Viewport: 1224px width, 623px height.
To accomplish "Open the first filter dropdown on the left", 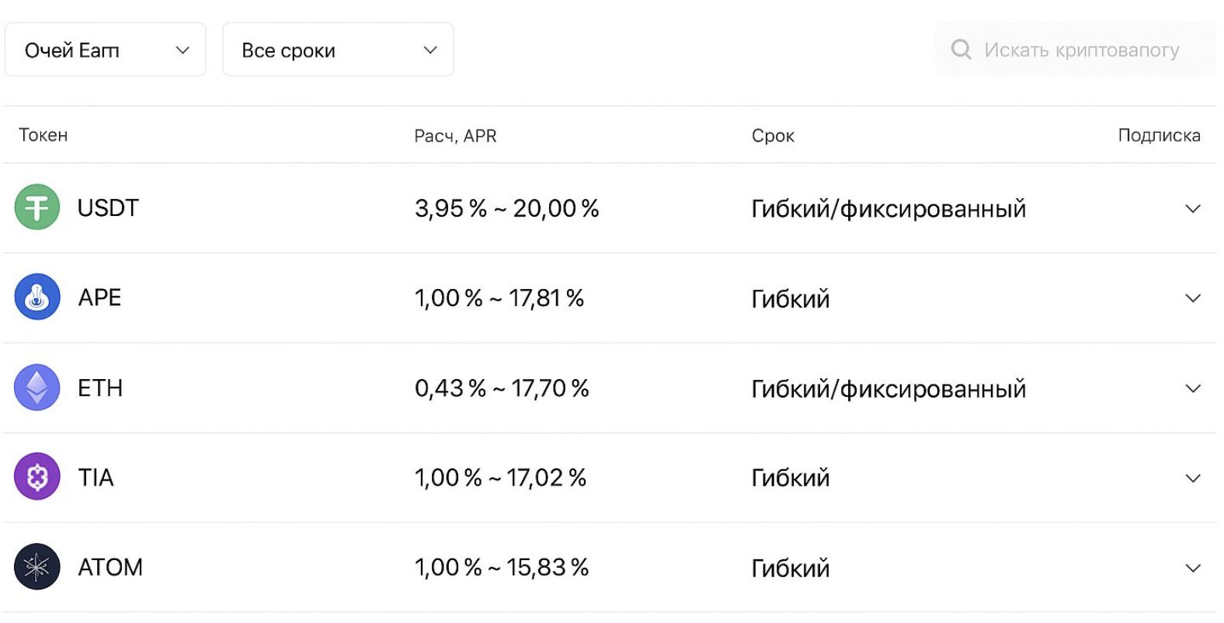I will click(x=105, y=50).
